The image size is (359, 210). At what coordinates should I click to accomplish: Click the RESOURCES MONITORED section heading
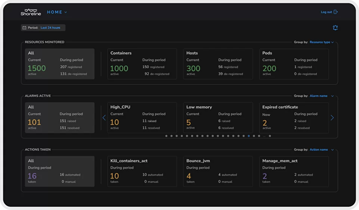pos(45,42)
